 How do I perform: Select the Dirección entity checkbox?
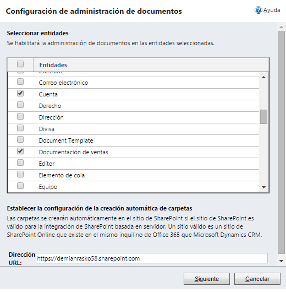(x=20, y=116)
